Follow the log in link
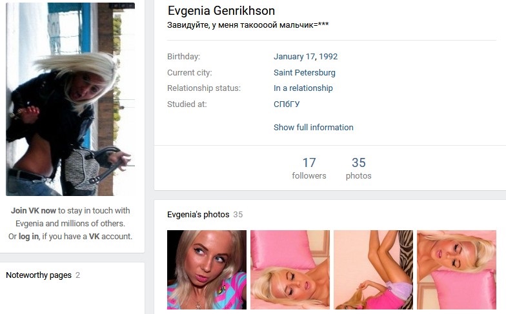The width and height of the screenshot is (506, 314). pos(28,236)
